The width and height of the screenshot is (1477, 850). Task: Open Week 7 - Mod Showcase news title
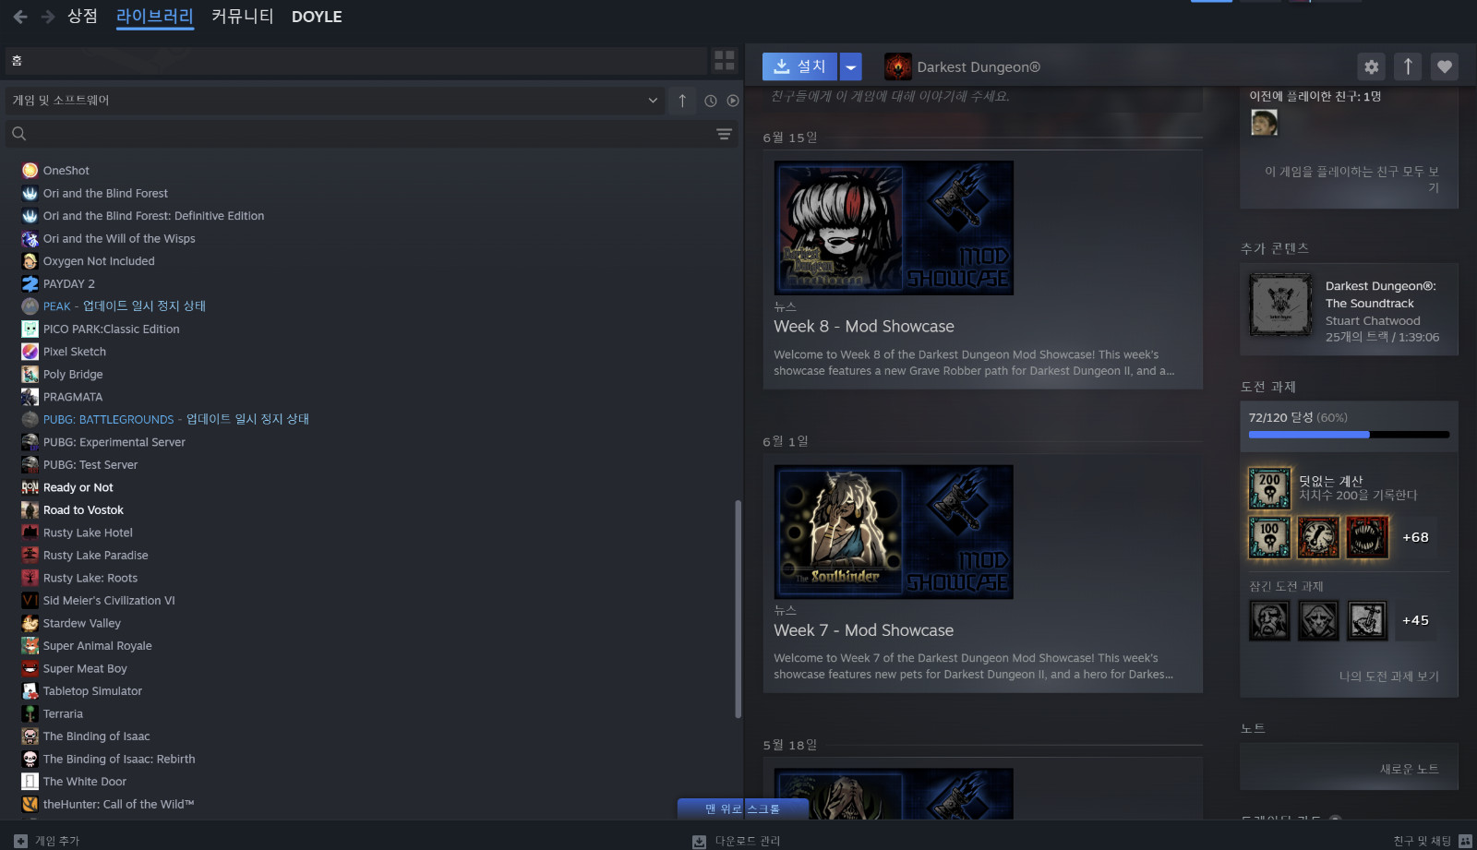864,630
